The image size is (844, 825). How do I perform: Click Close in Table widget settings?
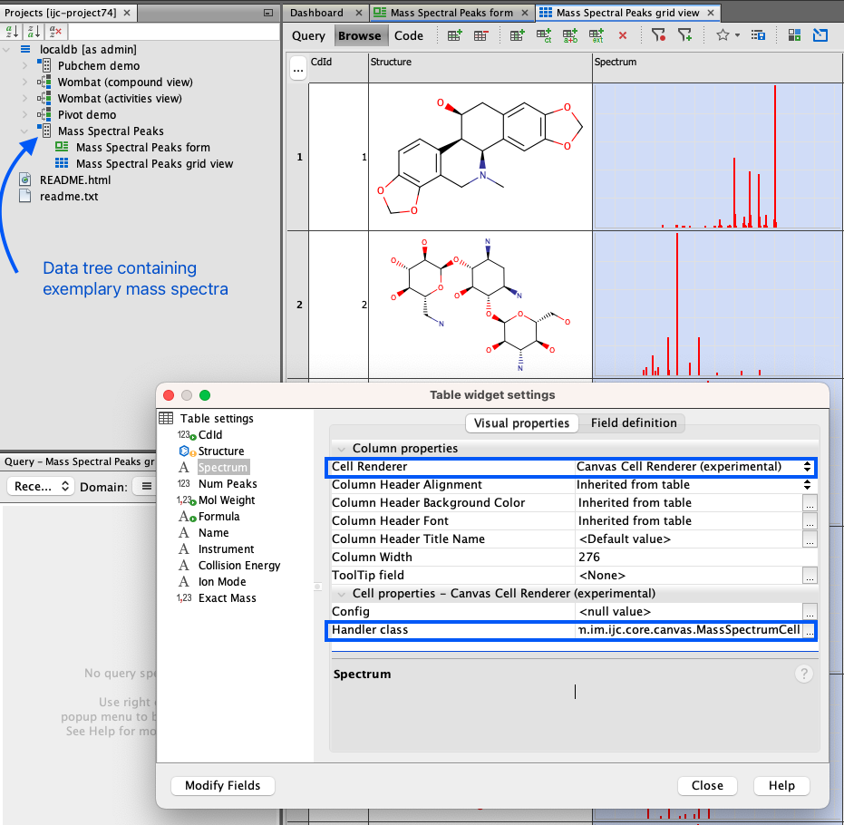point(707,786)
